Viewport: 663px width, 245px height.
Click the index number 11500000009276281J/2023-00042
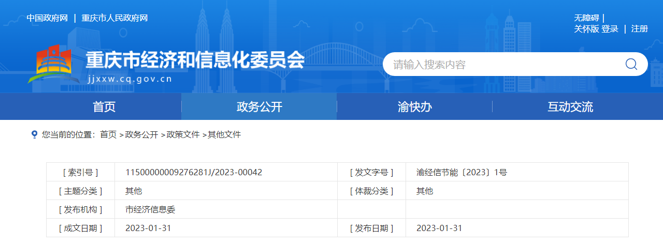tap(194, 172)
